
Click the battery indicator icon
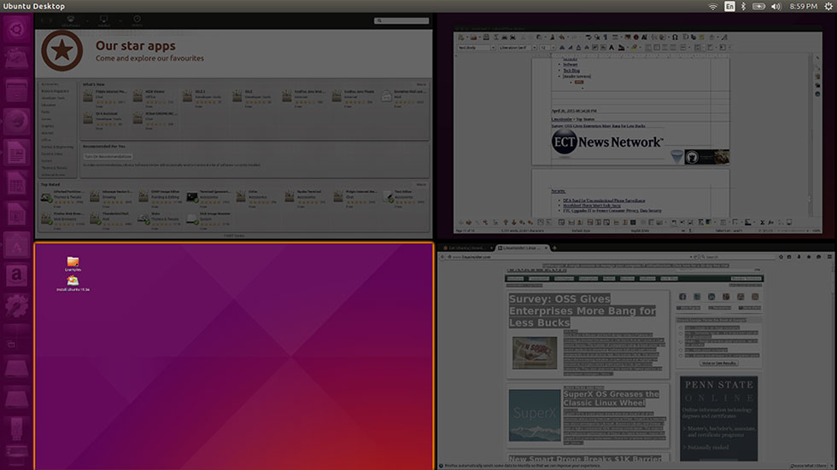coord(758,6)
